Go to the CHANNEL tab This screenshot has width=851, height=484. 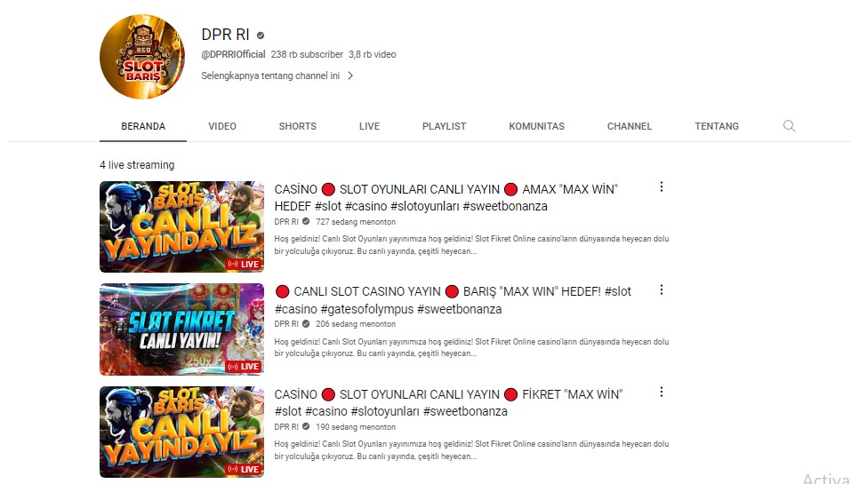(x=630, y=126)
